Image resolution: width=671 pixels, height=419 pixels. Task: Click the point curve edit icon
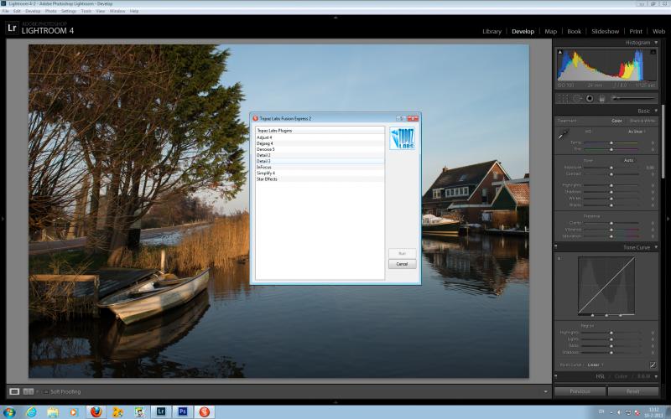(x=653, y=365)
